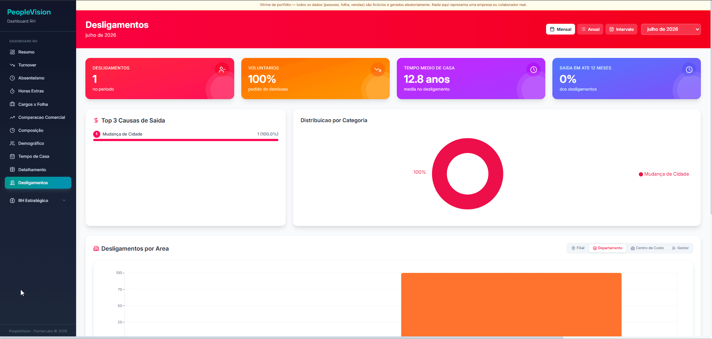
Task: Click the Desligamentos sidebar icon
Action: point(12,183)
